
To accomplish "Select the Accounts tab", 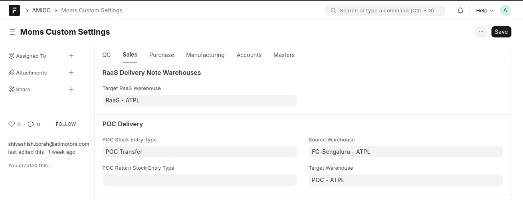I will pyautogui.click(x=249, y=55).
